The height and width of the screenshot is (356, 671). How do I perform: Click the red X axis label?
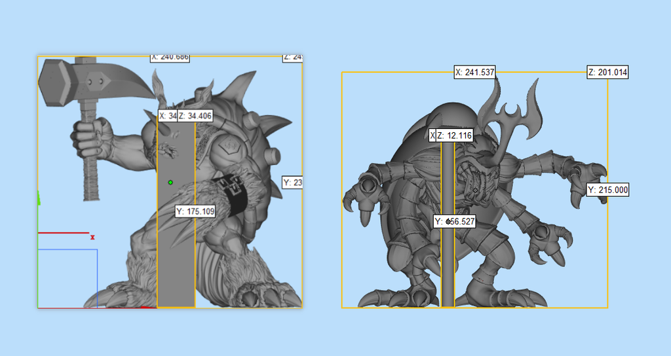click(93, 238)
